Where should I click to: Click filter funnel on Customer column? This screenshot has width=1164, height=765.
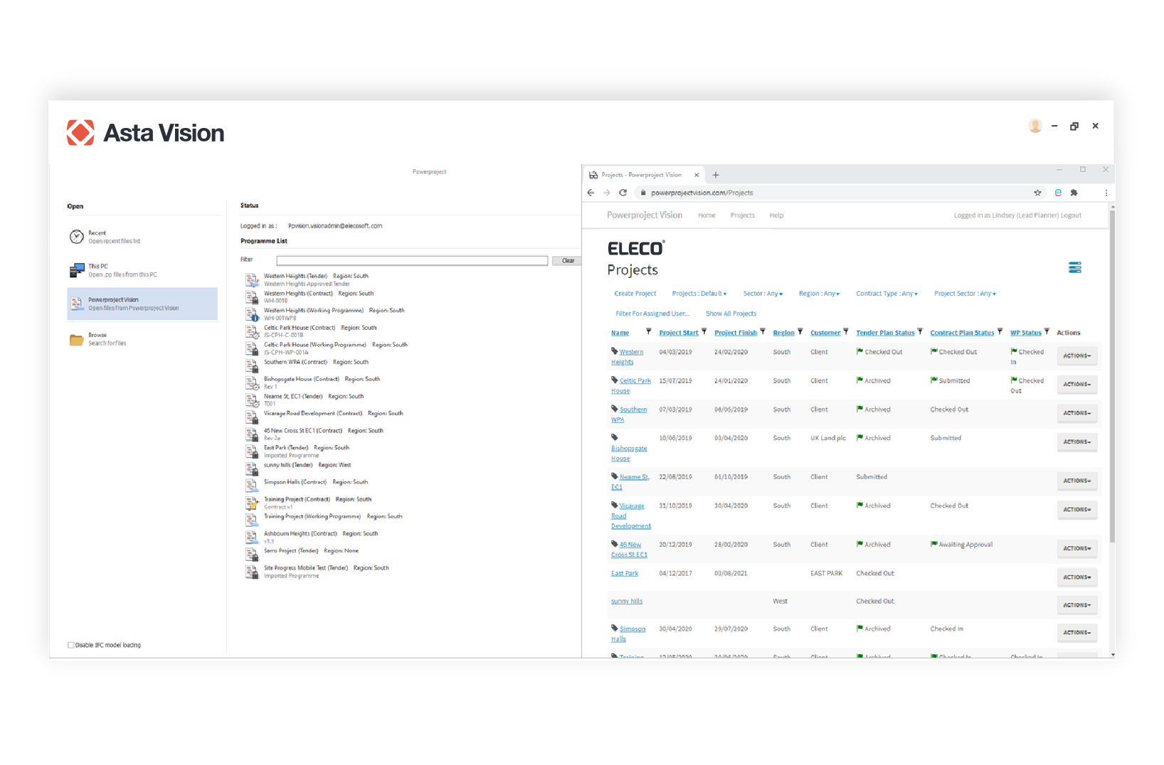pos(845,331)
